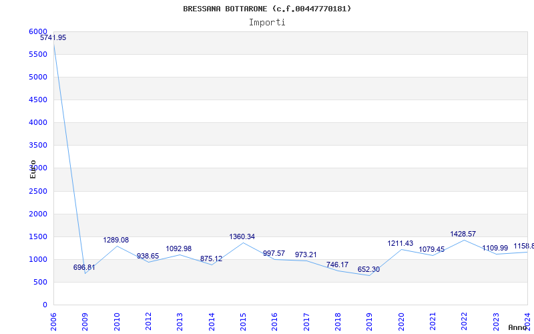
Task: Select the 1079.45 data label
Action: 431,250
